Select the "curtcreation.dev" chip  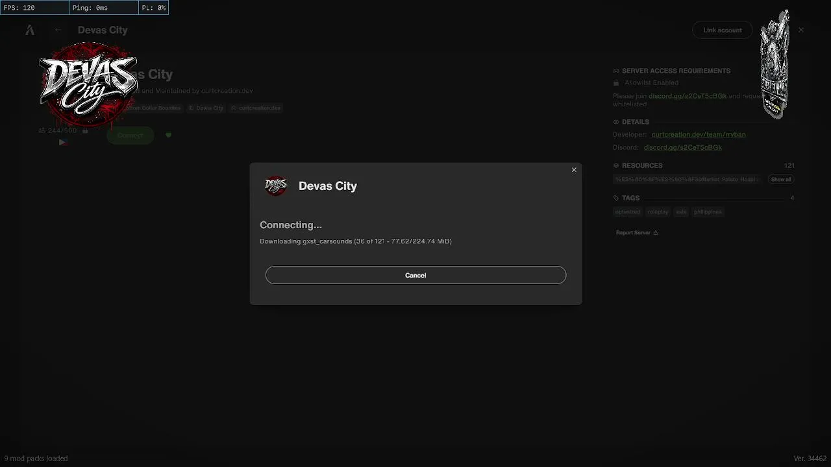256,108
